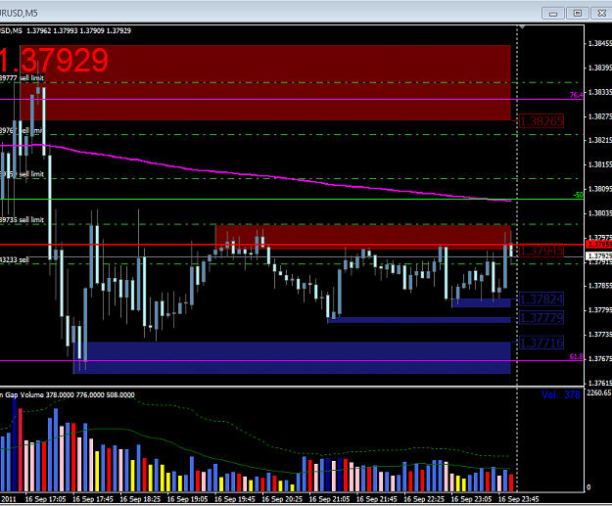Select the 43233 sell order label

coord(15,259)
